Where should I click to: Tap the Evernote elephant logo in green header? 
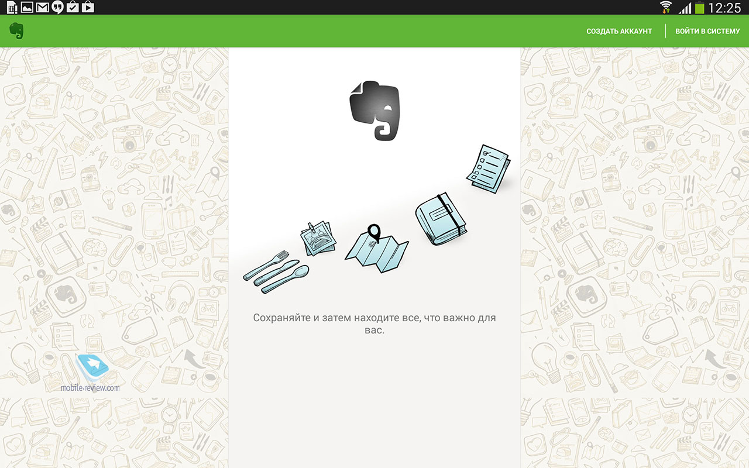pos(16,31)
